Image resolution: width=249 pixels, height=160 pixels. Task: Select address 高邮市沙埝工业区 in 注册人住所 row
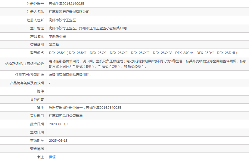click(x=62, y=20)
